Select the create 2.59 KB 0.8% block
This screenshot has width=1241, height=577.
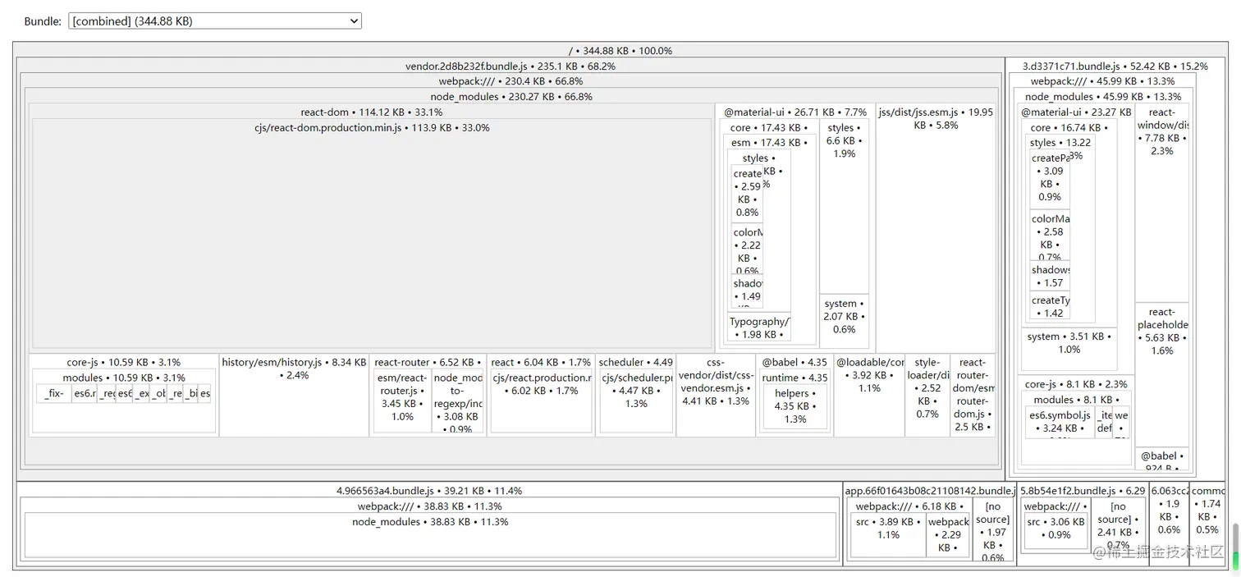748,194
